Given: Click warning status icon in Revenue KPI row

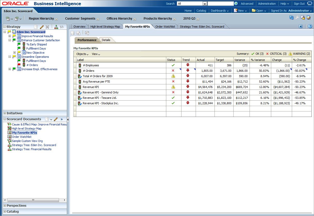Looking at the screenshot, I should tap(173, 87).
